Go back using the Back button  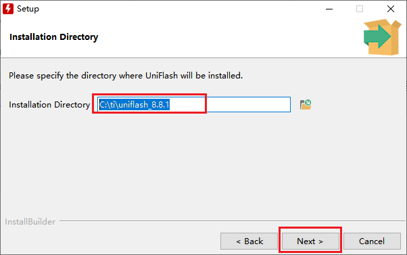tap(249, 241)
